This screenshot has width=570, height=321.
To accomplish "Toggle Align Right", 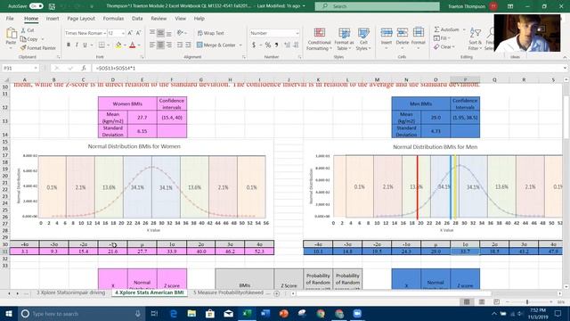I will [x=168, y=45].
